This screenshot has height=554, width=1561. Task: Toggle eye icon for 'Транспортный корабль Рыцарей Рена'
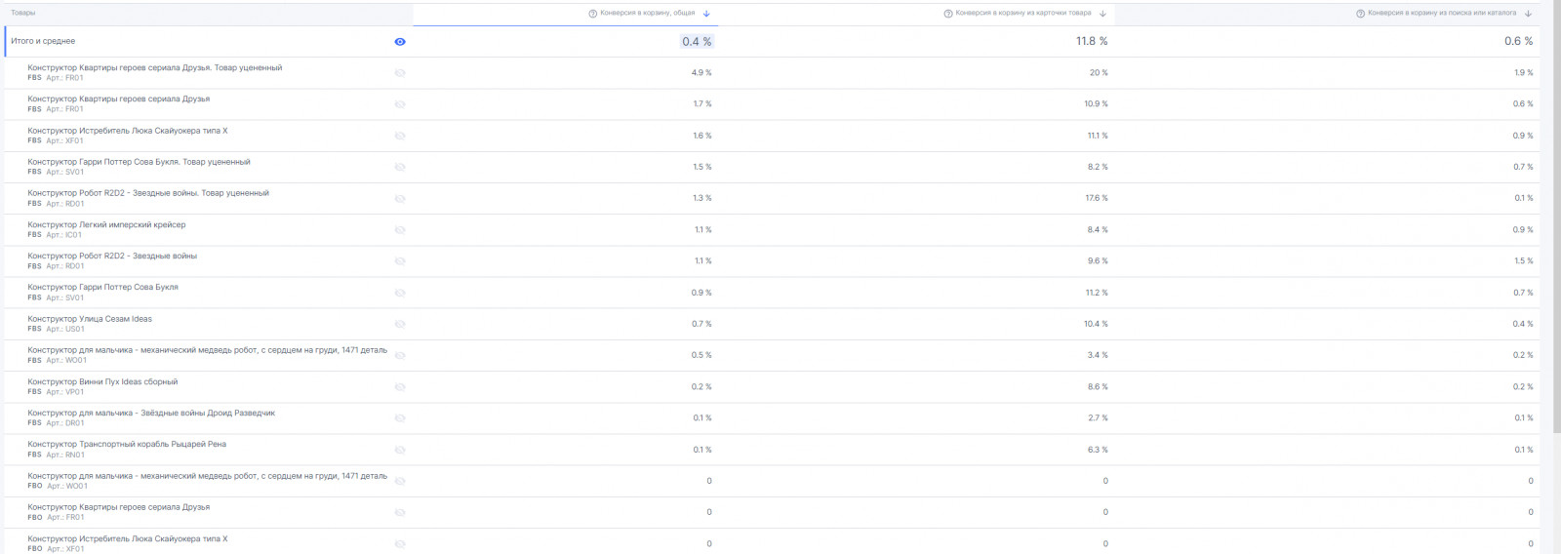point(400,450)
